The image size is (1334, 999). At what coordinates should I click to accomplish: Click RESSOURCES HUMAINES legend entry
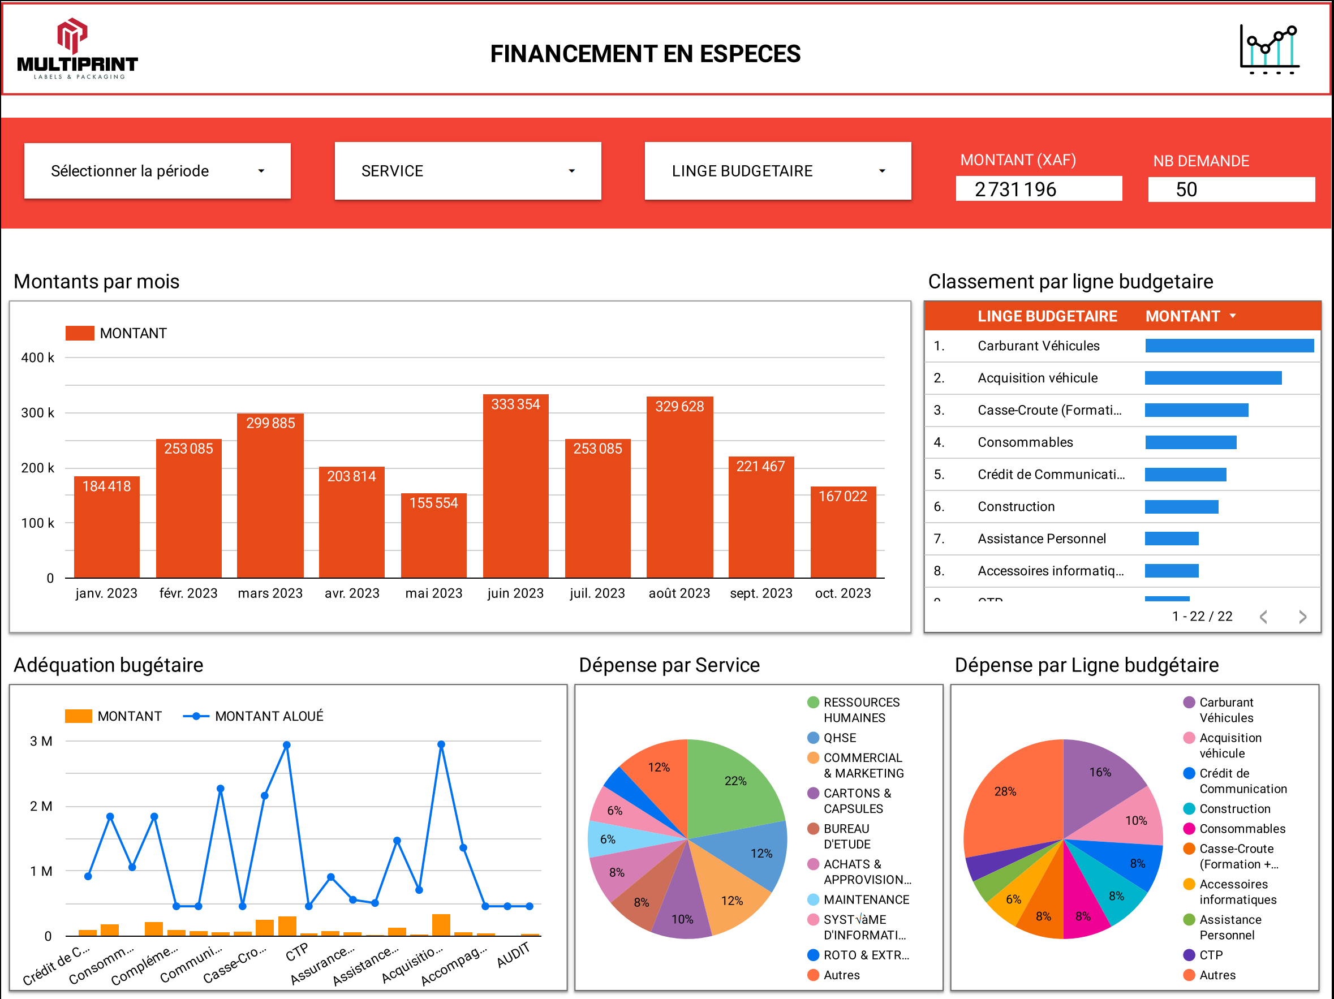(x=853, y=710)
